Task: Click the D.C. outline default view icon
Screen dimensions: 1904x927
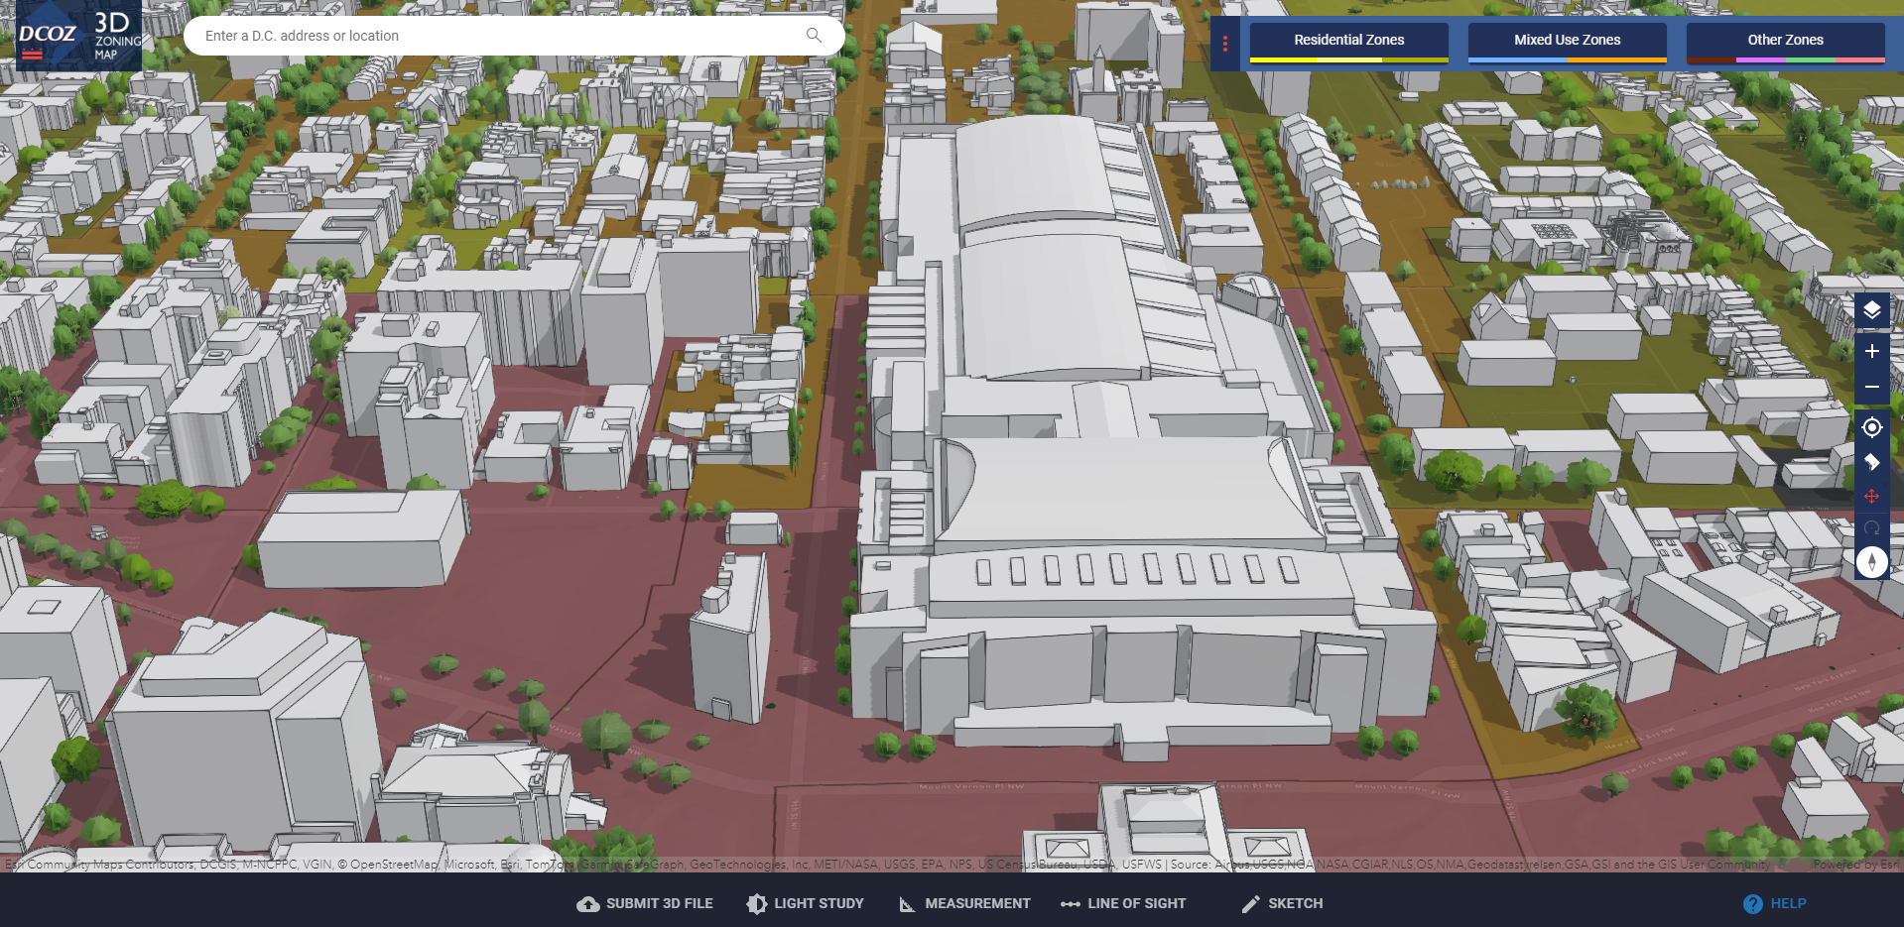Action: tap(1871, 462)
